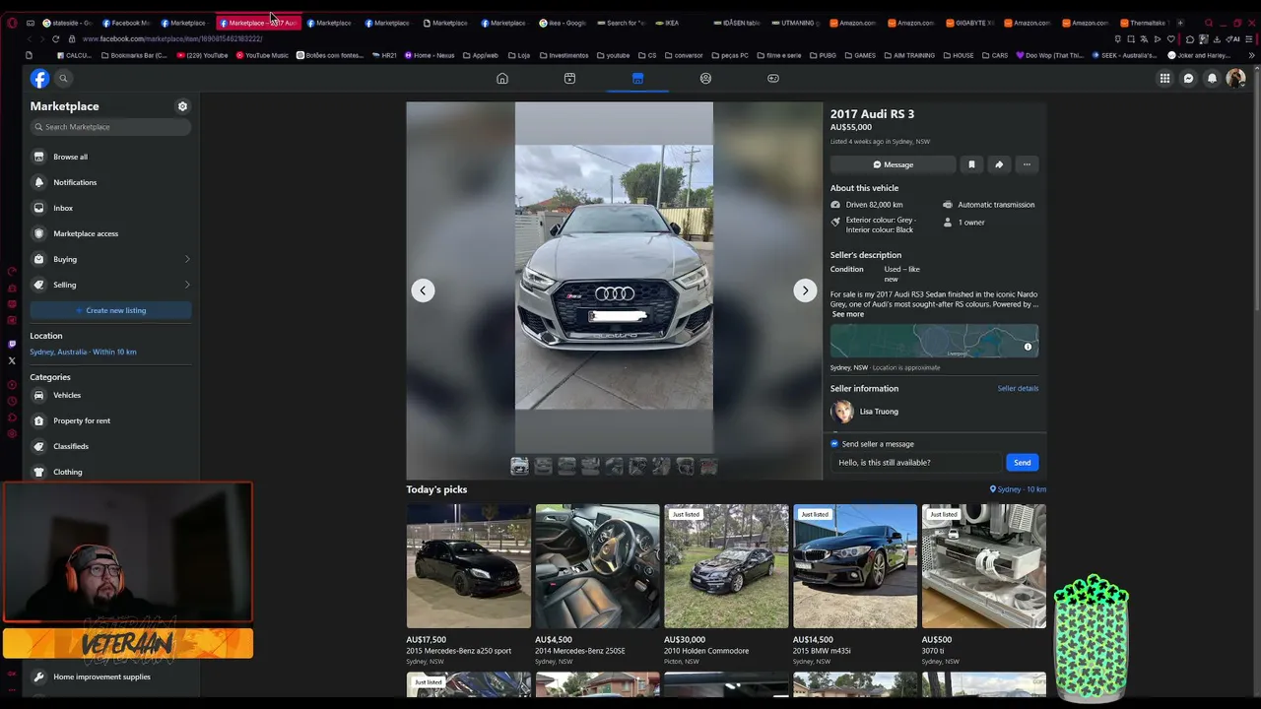Click the Sydney · 10 km location filter link

coord(1019,489)
